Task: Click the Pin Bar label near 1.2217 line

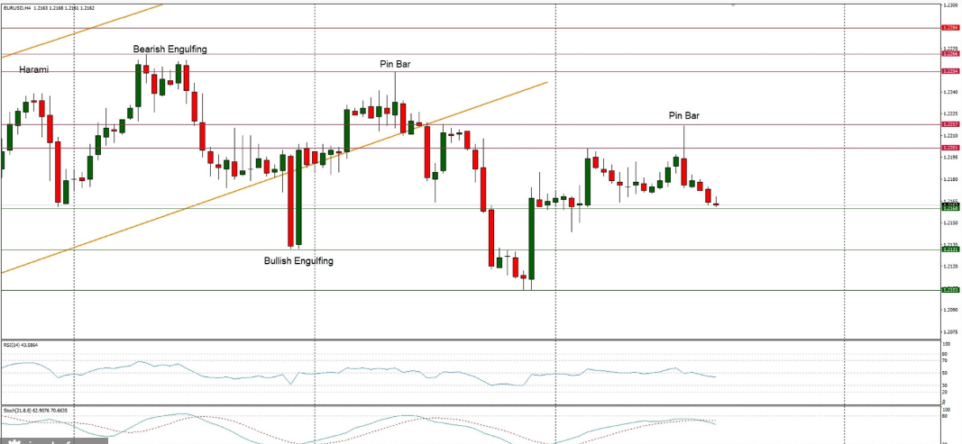Action: tap(683, 116)
